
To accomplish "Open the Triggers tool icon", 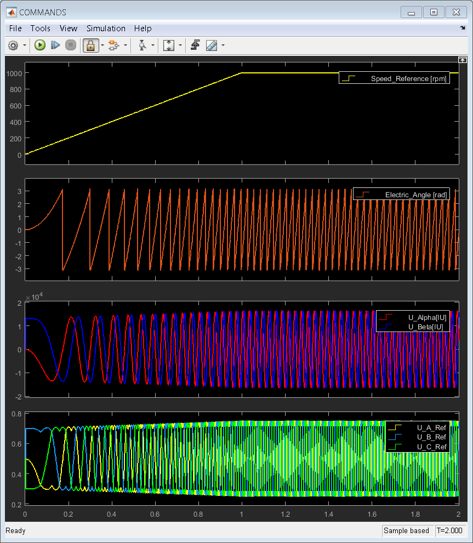I will pyautogui.click(x=195, y=45).
